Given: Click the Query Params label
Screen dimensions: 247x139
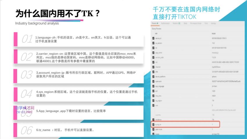Looking at the screenshot, I should (156, 29).
